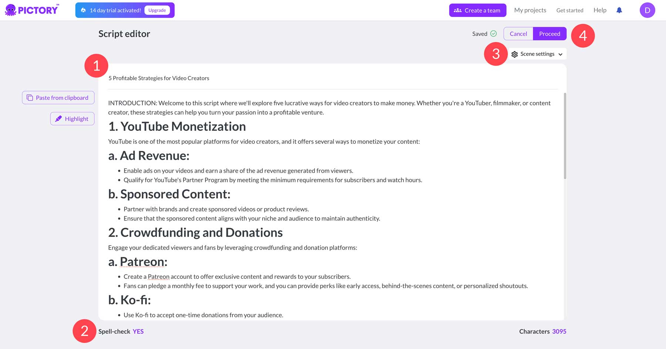Viewport: 666px width, 349px height.
Task: Click the notification bell icon
Action: tap(619, 10)
